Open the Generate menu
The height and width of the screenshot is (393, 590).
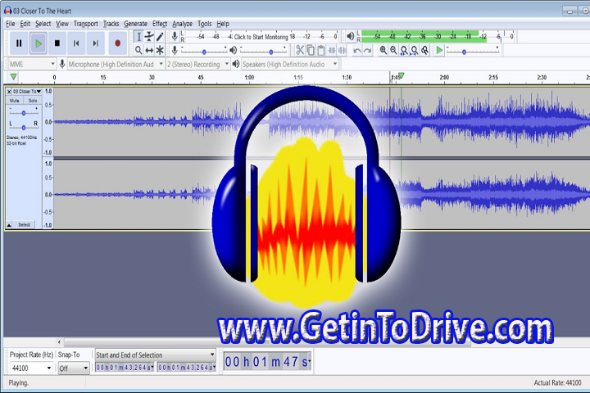coord(135,24)
